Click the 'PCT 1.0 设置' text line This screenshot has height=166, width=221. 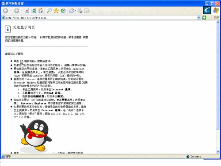point(22,117)
